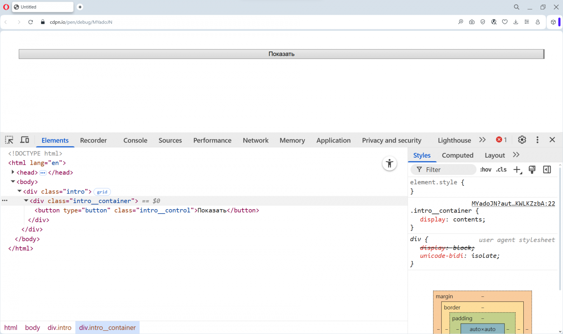The height and width of the screenshot is (334, 563).
Task: Show more Styles sidebar tabs
Action: pyautogui.click(x=516, y=155)
